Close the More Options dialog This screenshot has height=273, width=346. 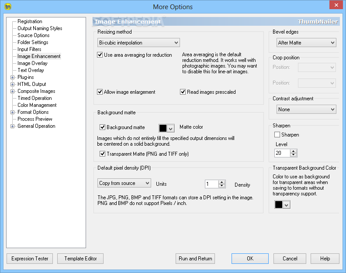click(x=336, y=5)
